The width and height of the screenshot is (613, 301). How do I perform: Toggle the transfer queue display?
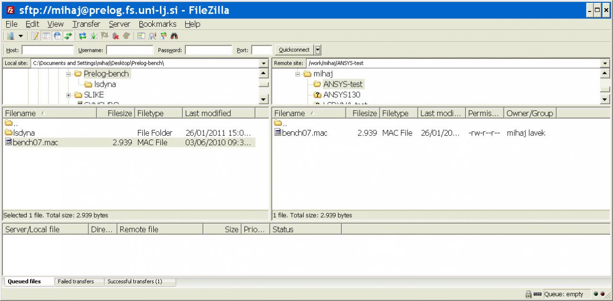[x=68, y=36]
